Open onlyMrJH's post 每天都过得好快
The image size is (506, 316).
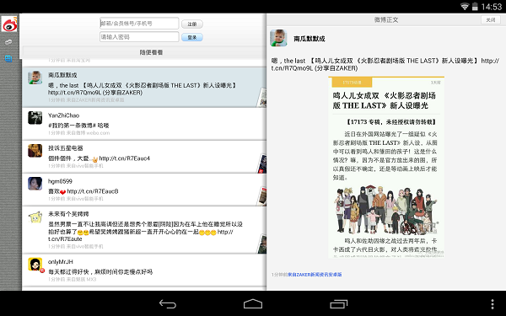point(100,272)
